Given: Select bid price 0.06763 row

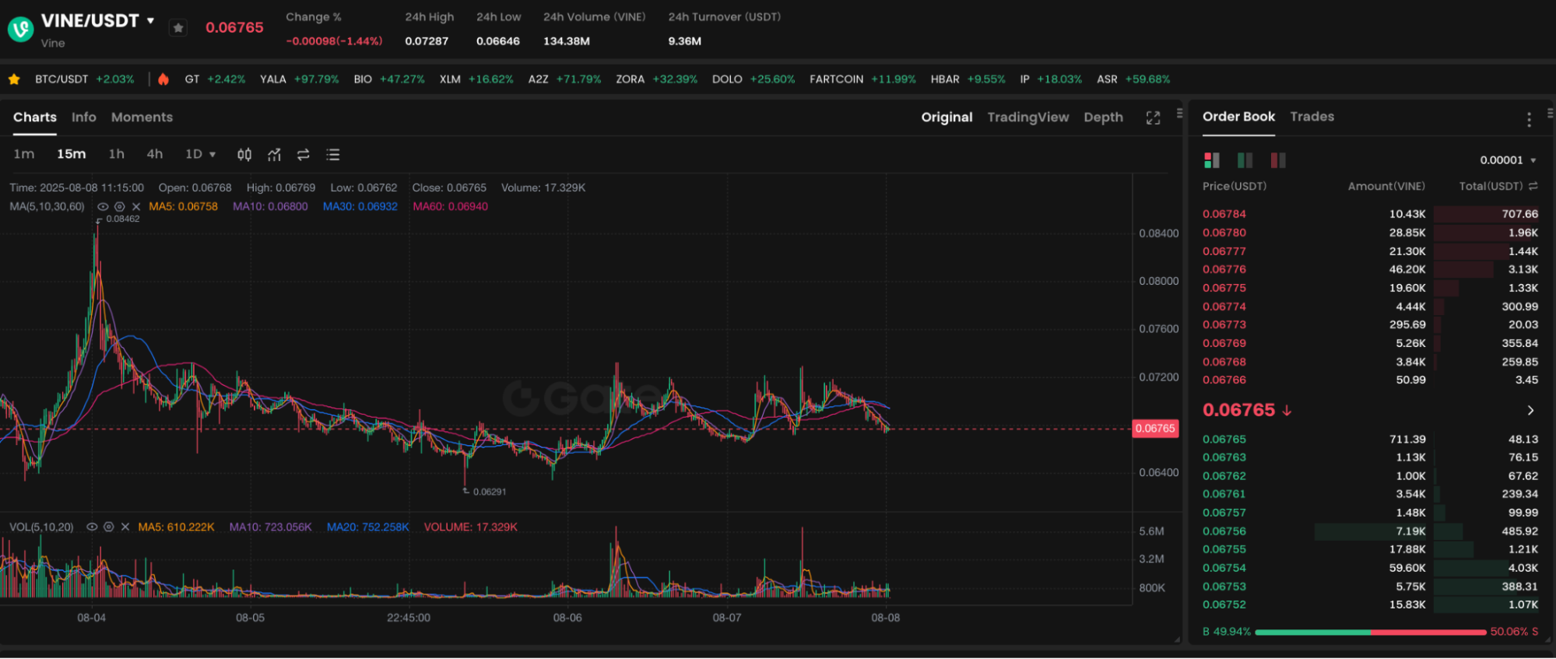Looking at the screenshot, I should [1370, 457].
